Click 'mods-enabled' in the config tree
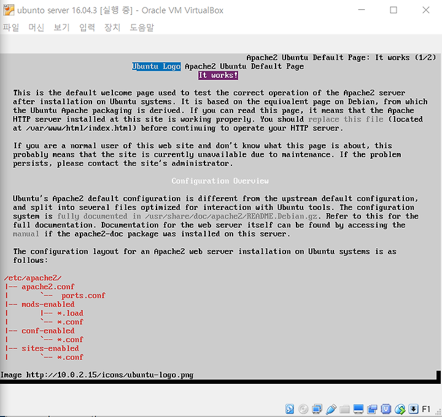Image resolution: width=442 pixels, height=417 pixels. coord(48,305)
